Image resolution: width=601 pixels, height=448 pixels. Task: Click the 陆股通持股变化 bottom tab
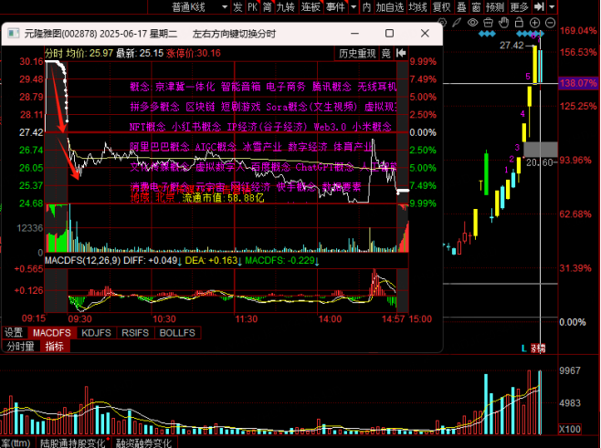(x=72, y=443)
